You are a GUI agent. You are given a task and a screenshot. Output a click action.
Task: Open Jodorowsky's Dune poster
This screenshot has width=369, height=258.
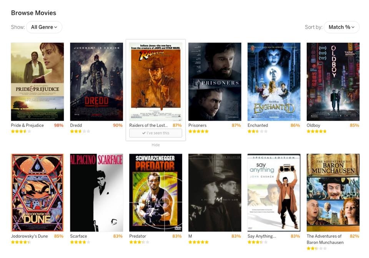pyautogui.click(x=37, y=193)
